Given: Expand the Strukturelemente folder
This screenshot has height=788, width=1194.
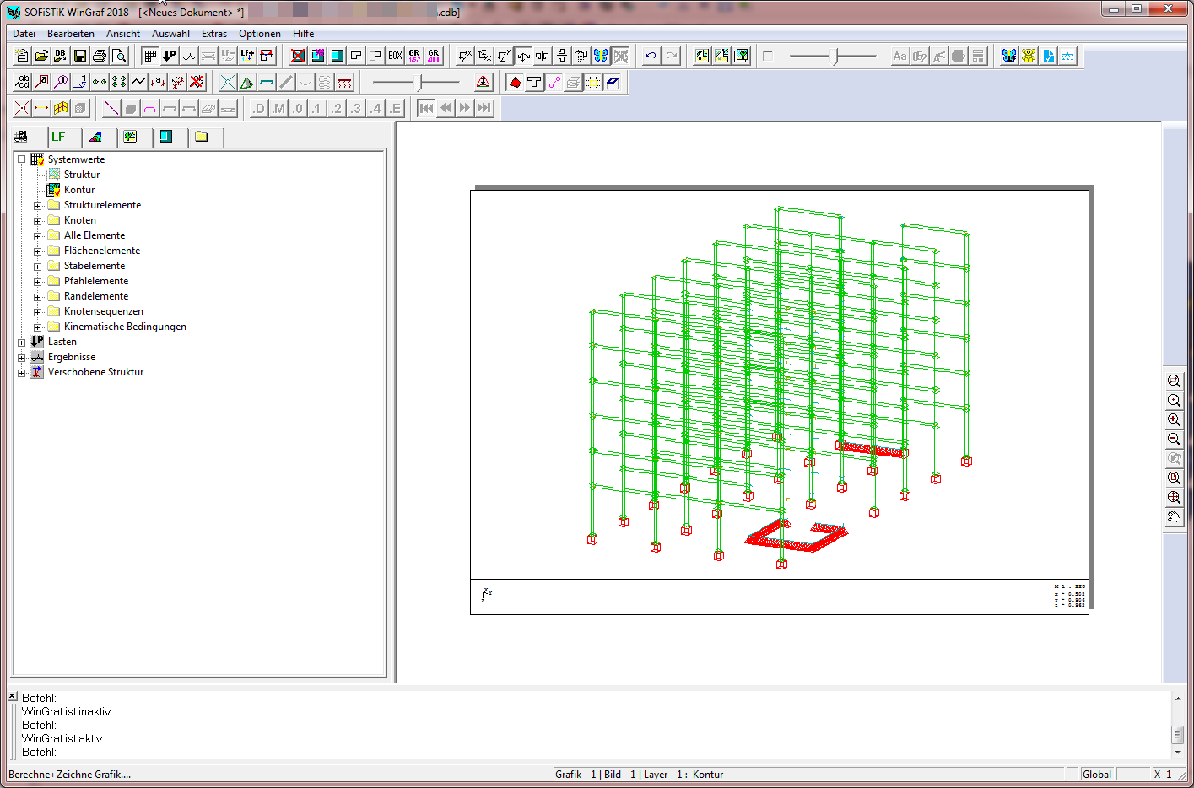Looking at the screenshot, I should point(37,206).
